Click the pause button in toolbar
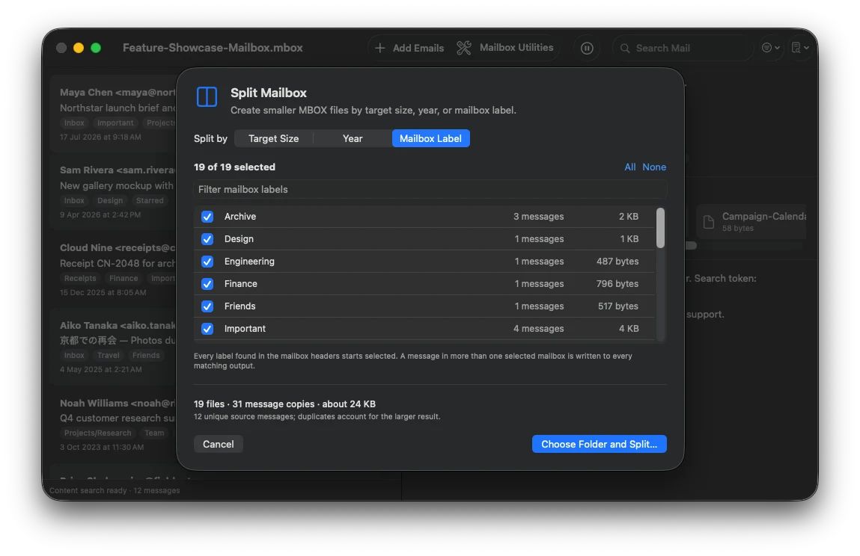 pyautogui.click(x=587, y=49)
